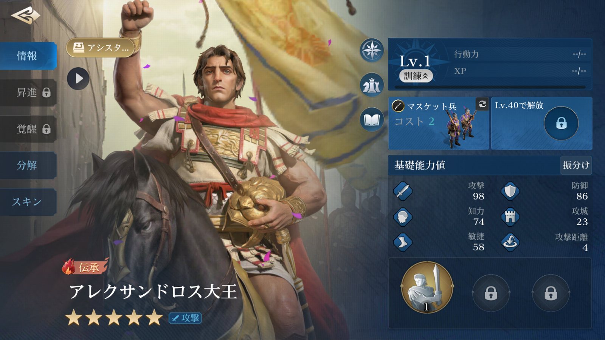Open the compass star icon beside Lv.1 panel
The image size is (605, 340).
[x=372, y=50]
